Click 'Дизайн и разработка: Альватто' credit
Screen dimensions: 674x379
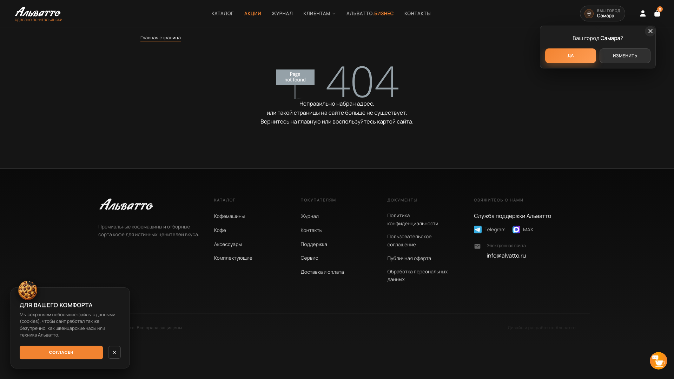pos(542,328)
